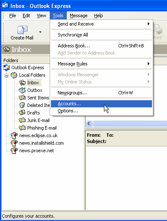
Task: Click the horizontal scrollbar thumb of message list
Action: pyautogui.click(x=130, y=124)
